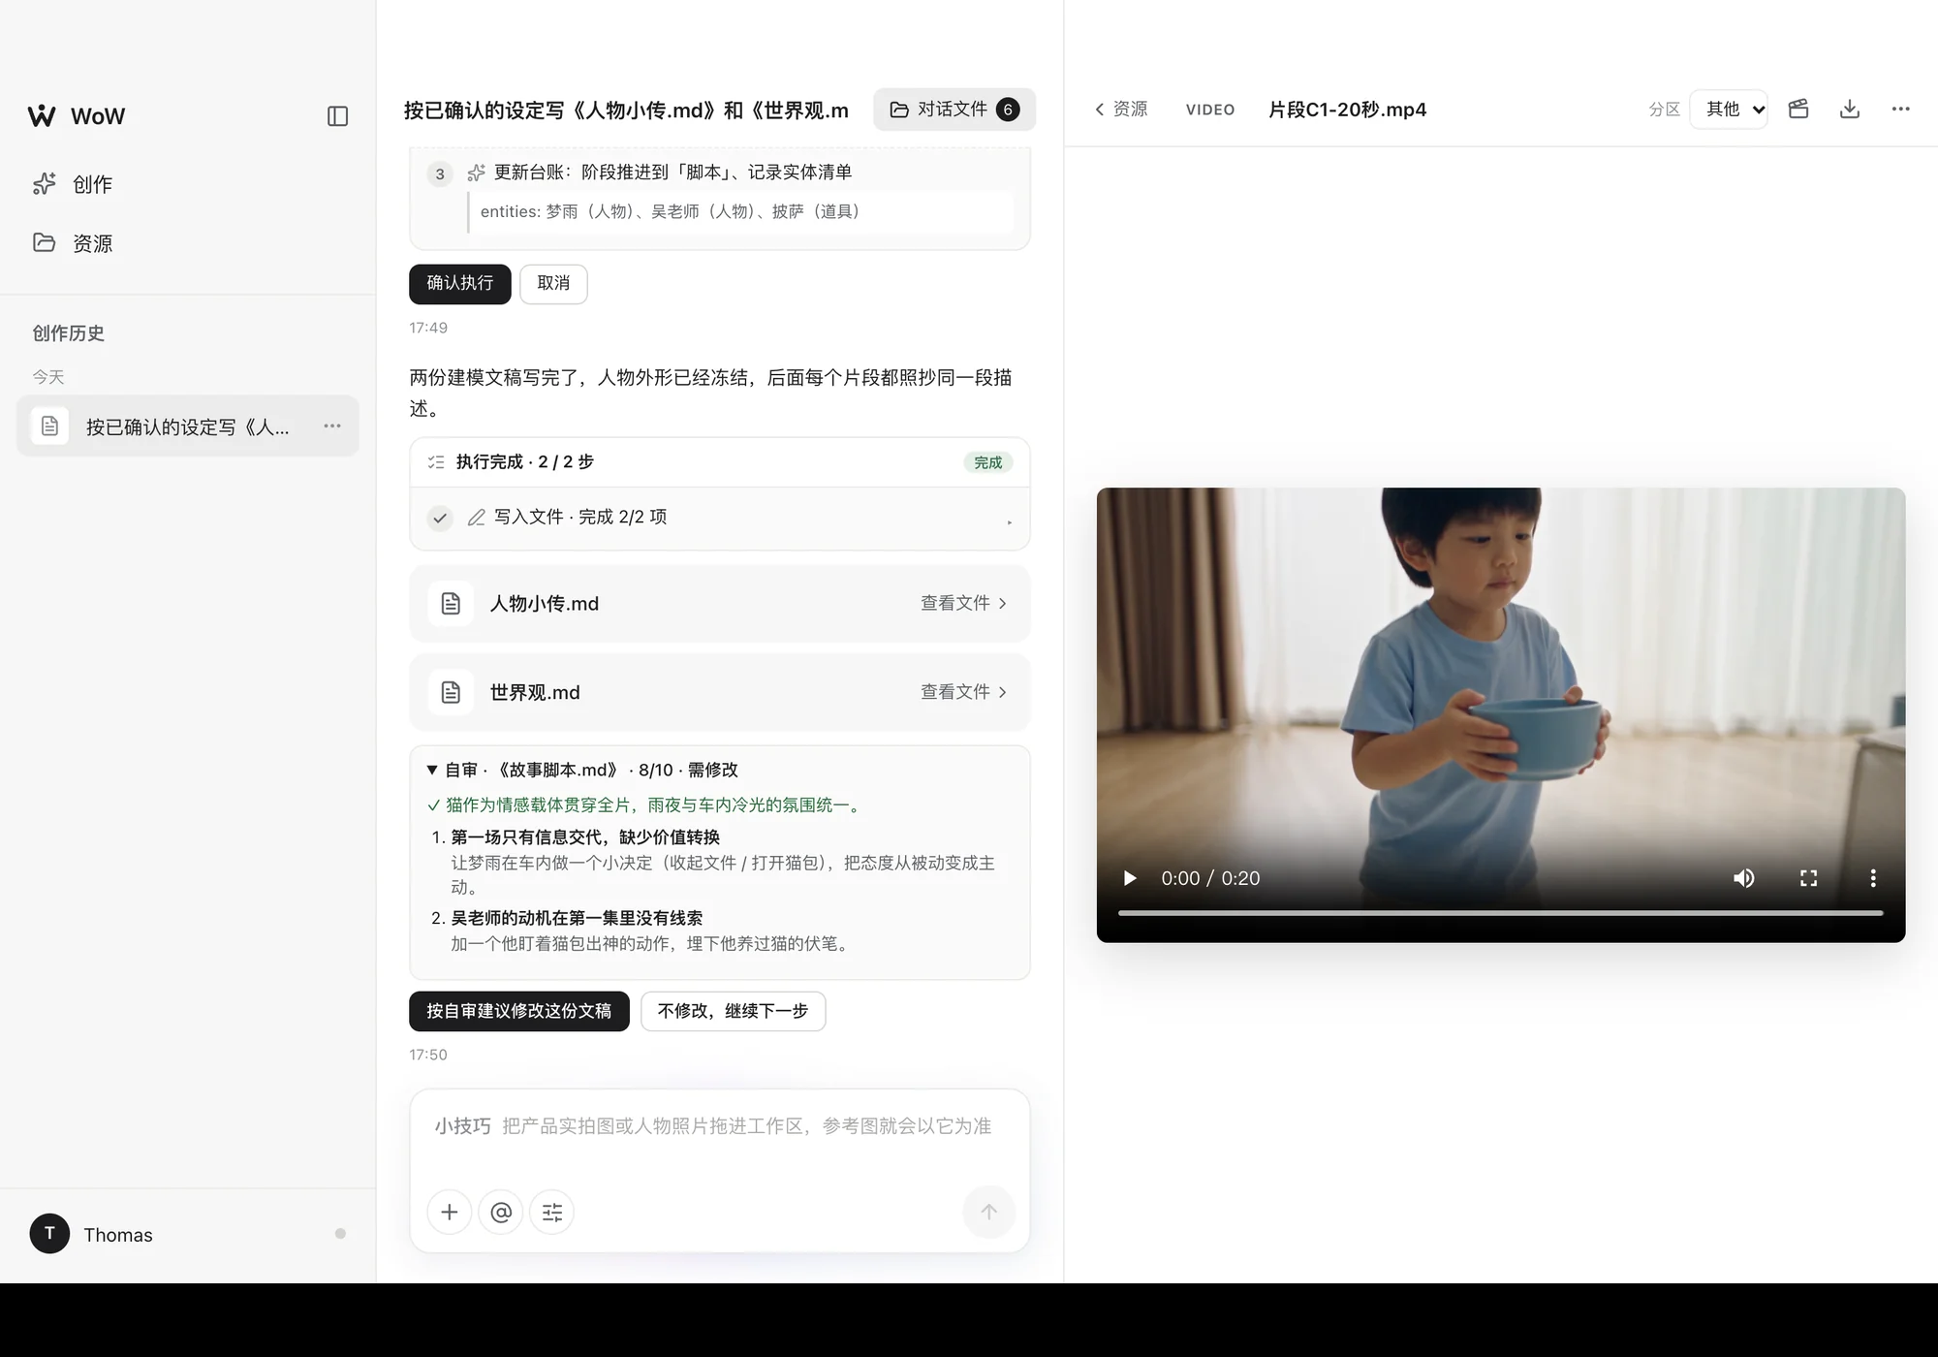Screen dimensions: 1938x1357
Task: Open the 分区 其他 dropdown
Action: click(1730, 110)
